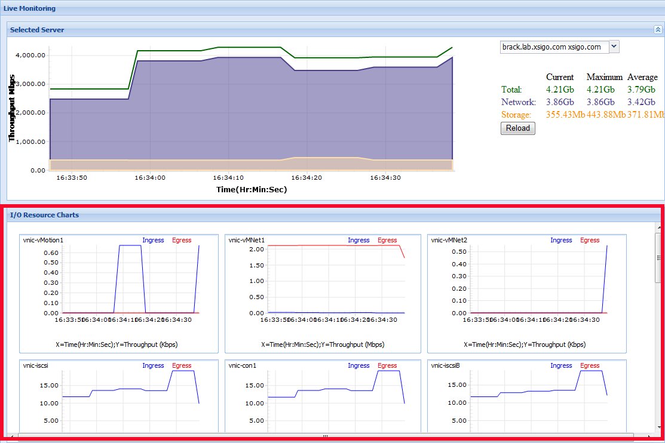Open the server selection dropdown arrow

[x=614, y=47]
